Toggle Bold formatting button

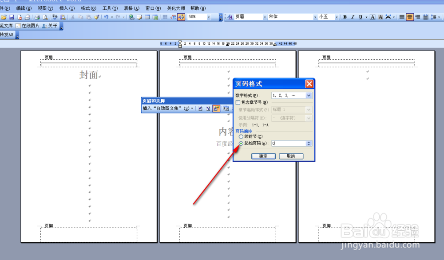(345, 17)
